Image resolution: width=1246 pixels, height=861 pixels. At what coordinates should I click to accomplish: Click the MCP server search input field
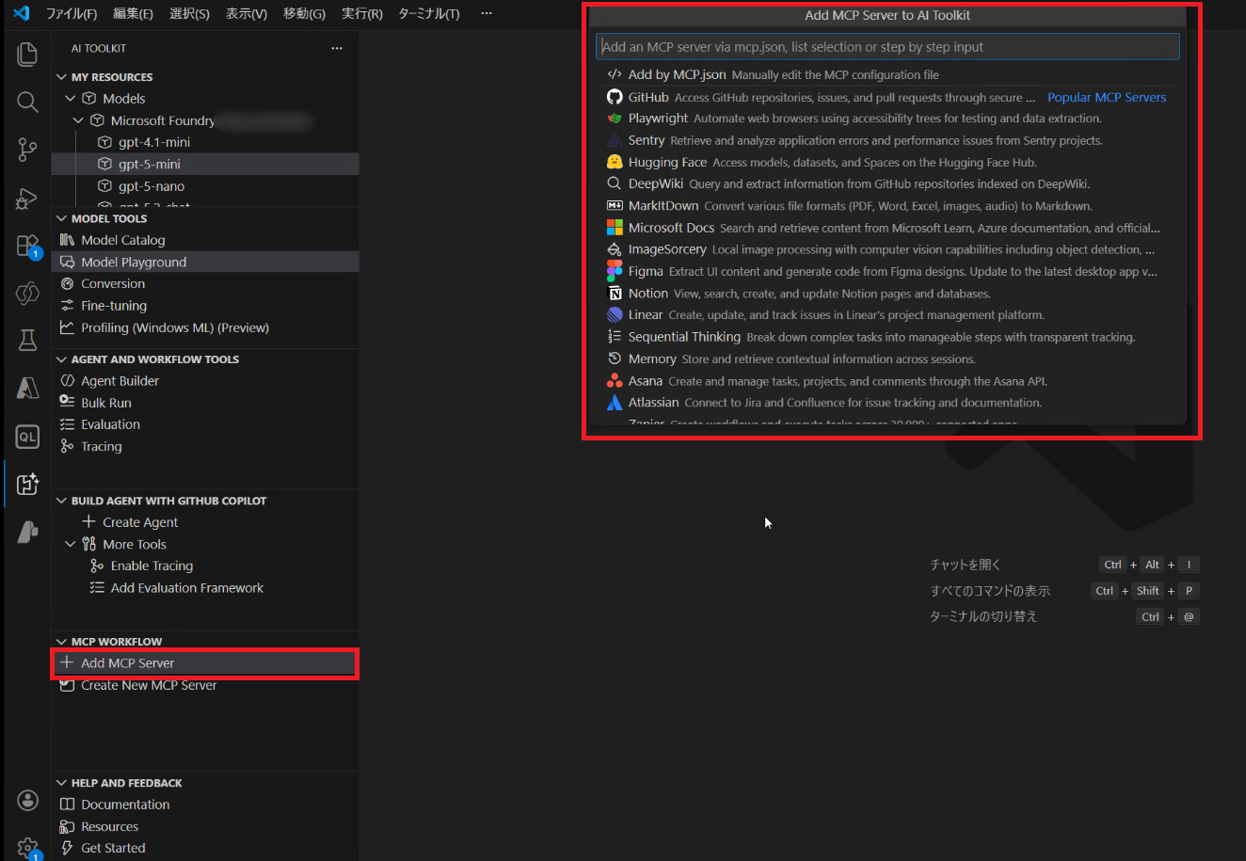pos(887,45)
